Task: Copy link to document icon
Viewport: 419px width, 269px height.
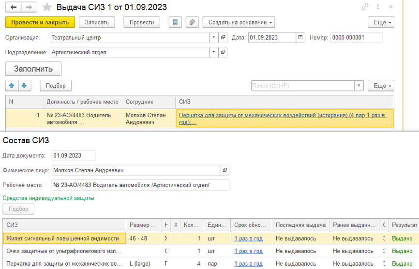Action: tap(364, 7)
